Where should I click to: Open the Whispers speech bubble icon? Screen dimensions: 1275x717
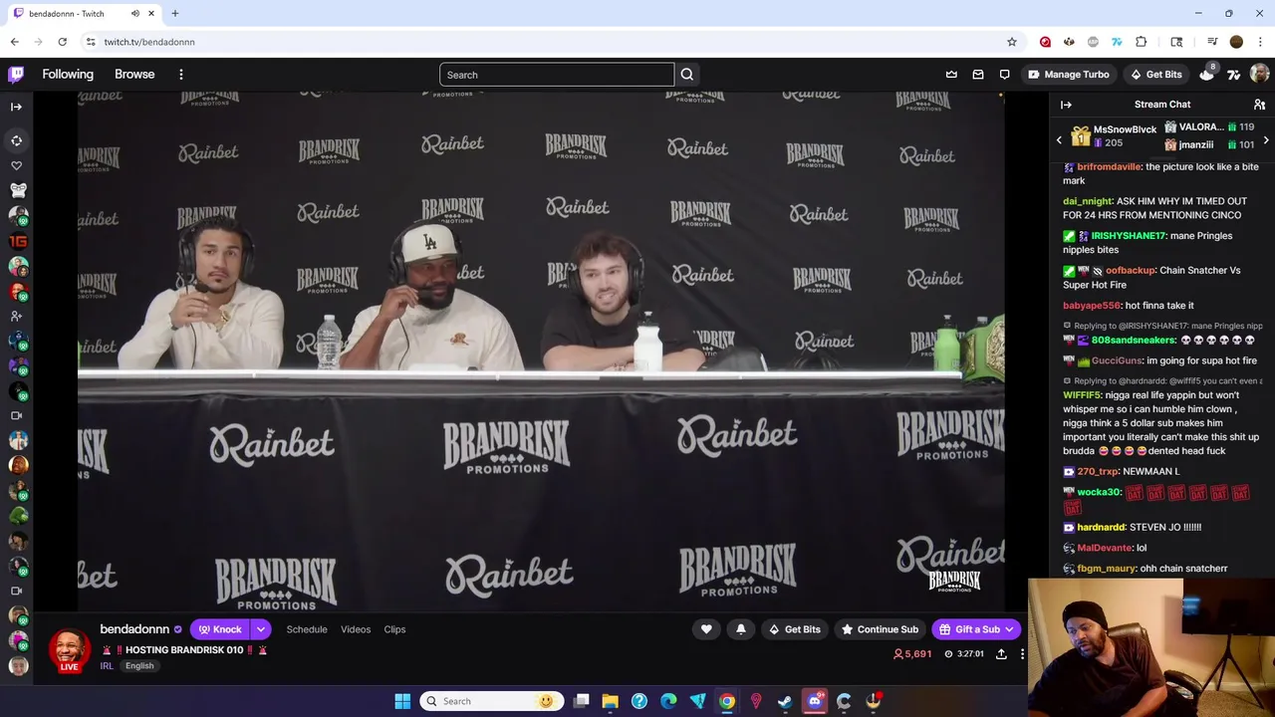(x=1005, y=75)
